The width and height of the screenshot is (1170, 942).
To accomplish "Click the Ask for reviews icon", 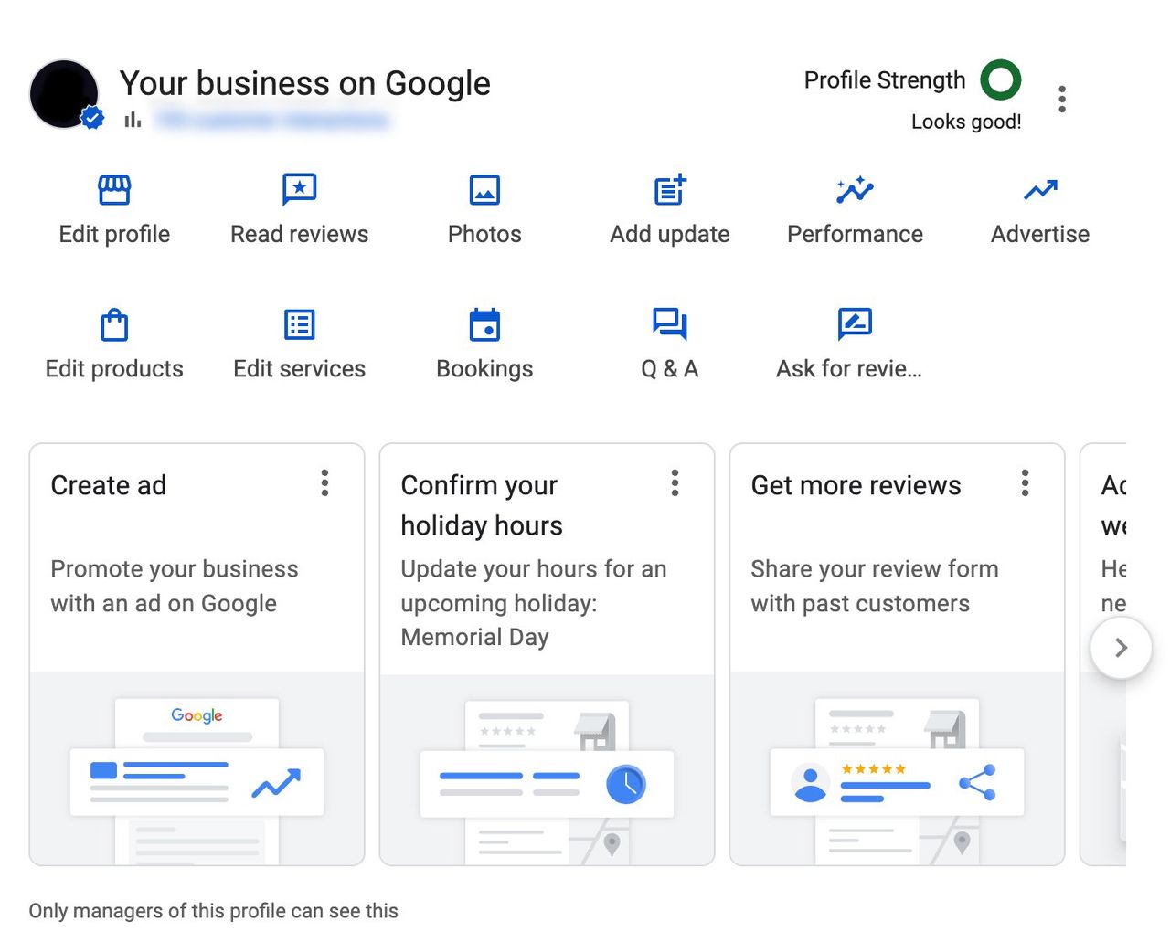I will (x=855, y=323).
